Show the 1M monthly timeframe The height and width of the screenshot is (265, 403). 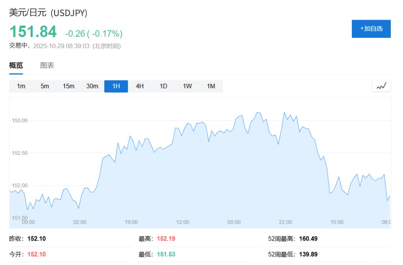(211, 86)
